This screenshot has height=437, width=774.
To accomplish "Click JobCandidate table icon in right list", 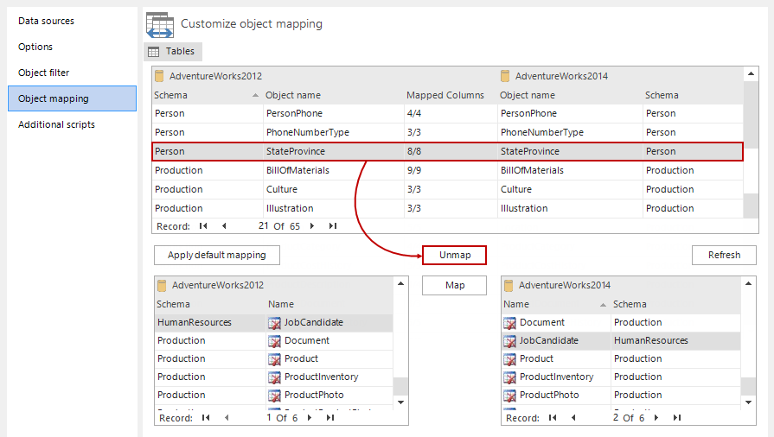I will 509,341.
